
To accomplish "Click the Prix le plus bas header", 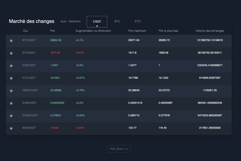I will click(168, 31).
